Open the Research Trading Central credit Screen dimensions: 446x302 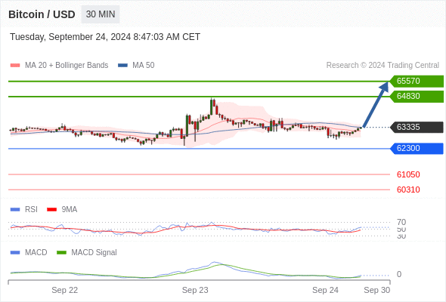point(383,66)
